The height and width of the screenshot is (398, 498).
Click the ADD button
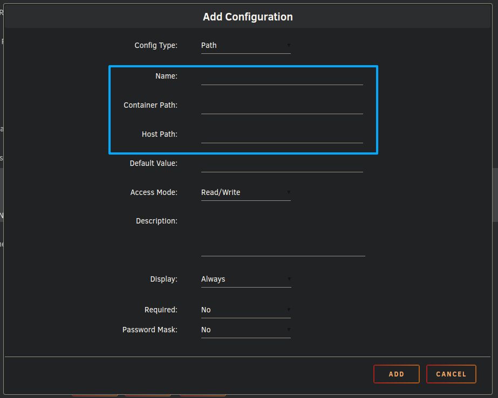[397, 374]
